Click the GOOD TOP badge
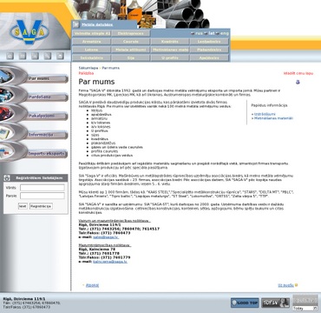The height and width of the screenshot is (313, 321). (245, 303)
